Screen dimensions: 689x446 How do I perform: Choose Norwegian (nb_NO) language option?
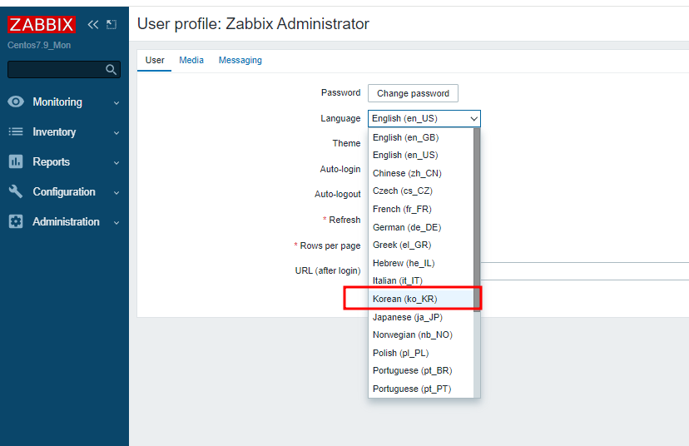click(x=421, y=334)
